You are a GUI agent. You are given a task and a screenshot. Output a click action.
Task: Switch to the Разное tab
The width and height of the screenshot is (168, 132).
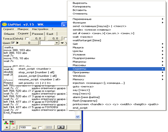pos(38,34)
